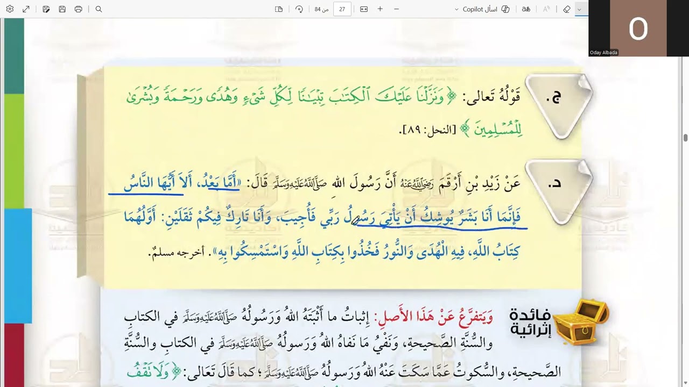Viewport: 689px width, 387px height.
Task: Select the eraser tool
Action: 567,9
